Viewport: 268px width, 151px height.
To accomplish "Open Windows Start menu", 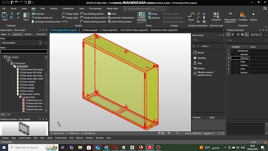I will point(4,147).
